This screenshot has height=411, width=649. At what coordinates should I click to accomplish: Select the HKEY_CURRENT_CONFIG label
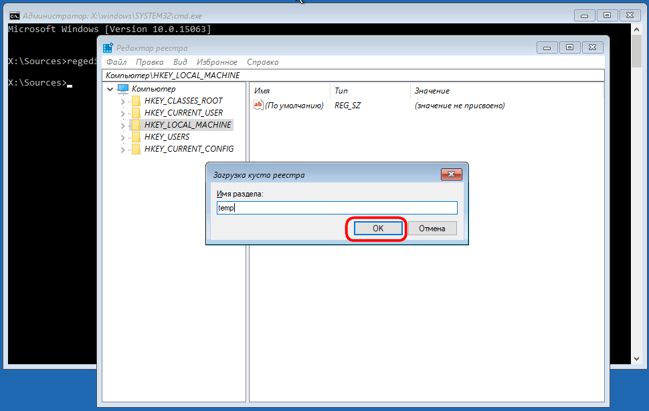click(189, 149)
